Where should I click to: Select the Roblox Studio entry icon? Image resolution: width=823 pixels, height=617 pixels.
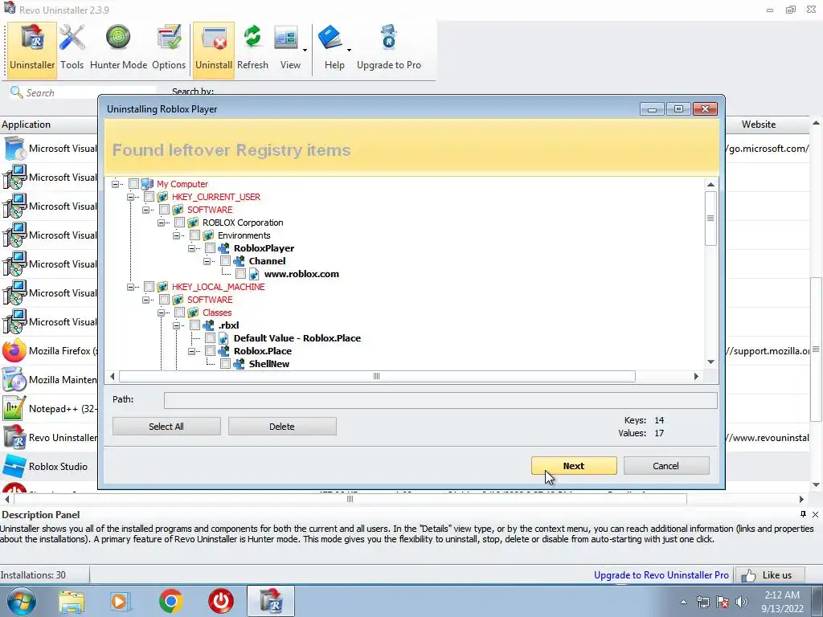pyautogui.click(x=14, y=466)
